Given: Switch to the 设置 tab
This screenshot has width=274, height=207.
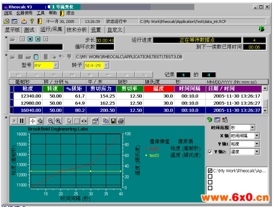Looking at the screenshot, I should coord(96,30).
